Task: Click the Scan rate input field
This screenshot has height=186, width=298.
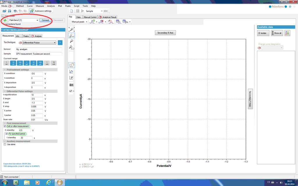Action: point(37,120)
